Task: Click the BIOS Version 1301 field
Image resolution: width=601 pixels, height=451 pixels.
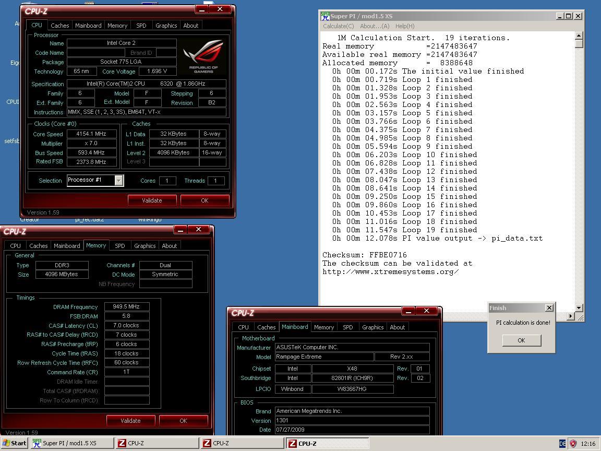Action: click(352, 420)
